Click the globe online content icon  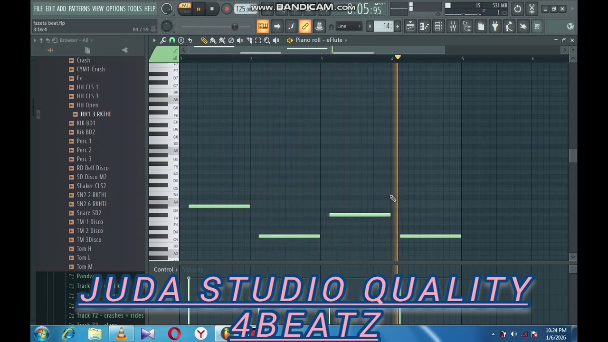(570, 27)
